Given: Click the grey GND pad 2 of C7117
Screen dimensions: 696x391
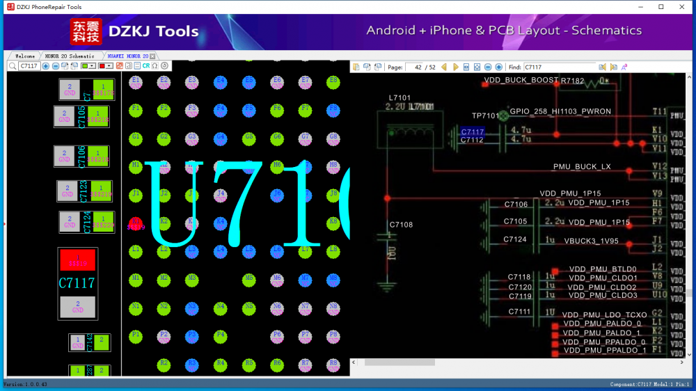Looking at the screenshot, I should [x=78, y=307].
